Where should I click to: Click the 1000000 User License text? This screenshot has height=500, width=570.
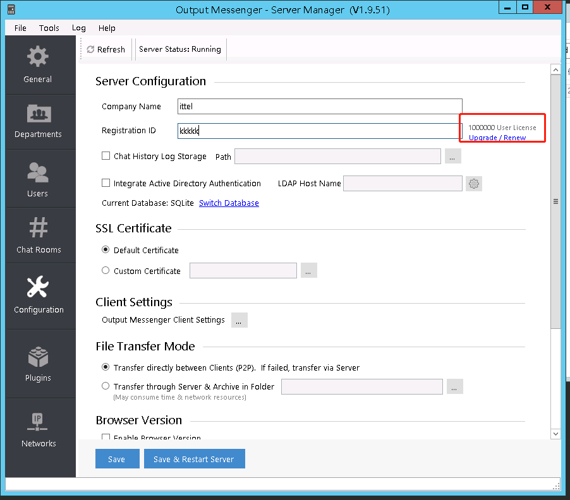[502, 128]
